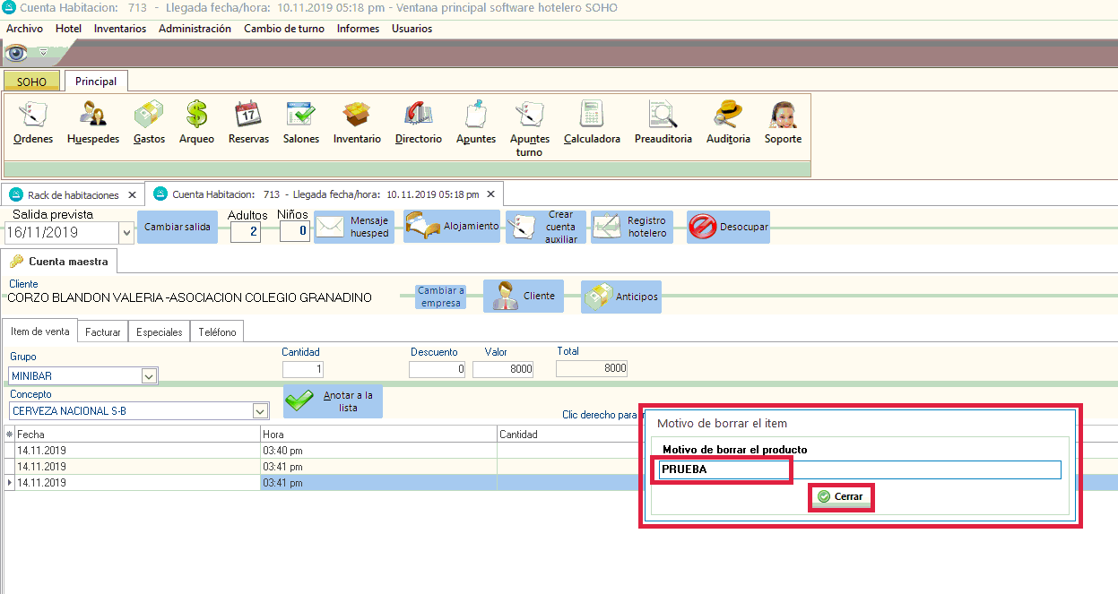Open the Ordenes toolbar icon
Screen dimensions: 1118x594
pos(33,123)
